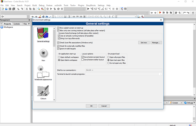Show more log tabs after Debugger
The width and height of the screenshot is (196, 126).
pos(194,103)
